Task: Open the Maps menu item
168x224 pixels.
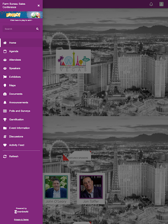Action: (x=21, y=85)
